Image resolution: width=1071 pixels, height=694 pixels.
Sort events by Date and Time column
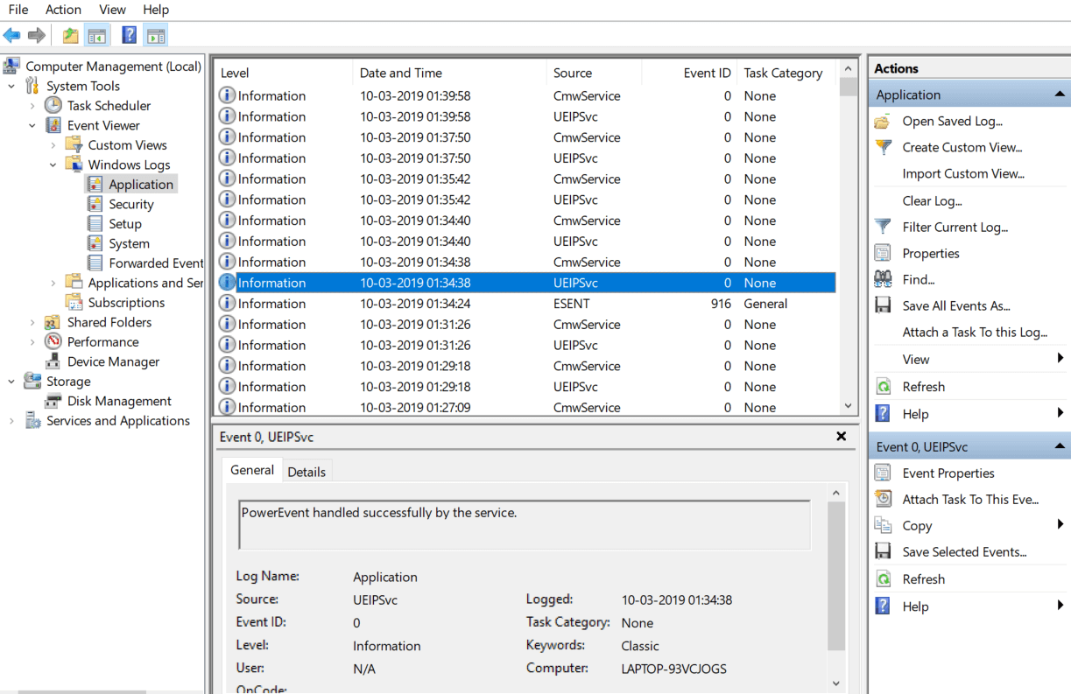tap(400, 73)
